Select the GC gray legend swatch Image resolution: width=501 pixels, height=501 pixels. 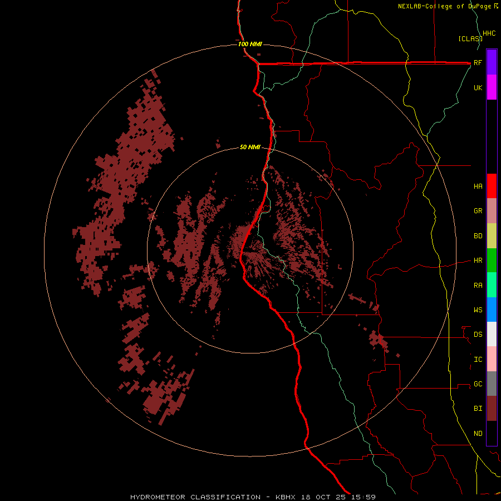(x=492, y=384)
